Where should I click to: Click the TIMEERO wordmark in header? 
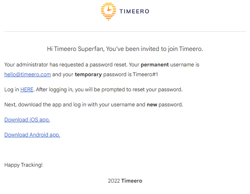coord(134,11)
